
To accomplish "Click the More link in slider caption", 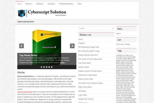I will pos(62,63).
